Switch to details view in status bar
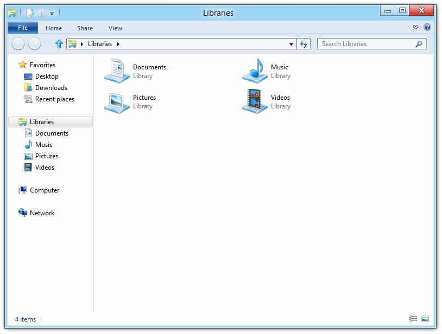 click(413, 319)
